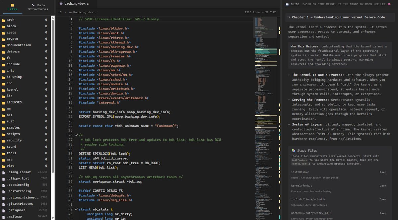Viewport: 398px width, 220px height.
Task: Open the Documentation folder icon
Action: [x=3, y=45]
